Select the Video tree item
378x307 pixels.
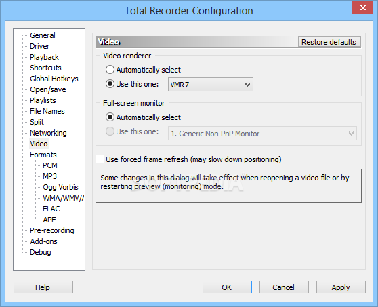click(39, 144)
